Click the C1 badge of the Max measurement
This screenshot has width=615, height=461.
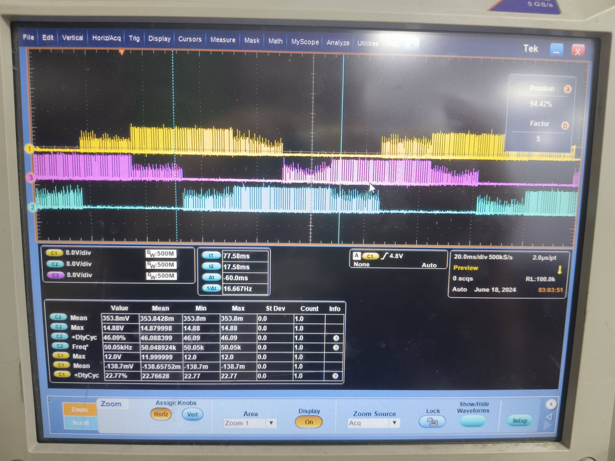(x=61, y=355)
